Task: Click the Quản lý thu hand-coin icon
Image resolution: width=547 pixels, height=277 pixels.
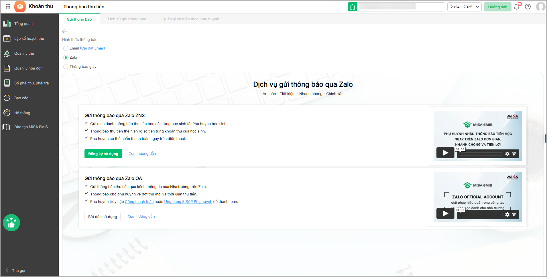Action: tap(7, 53)
